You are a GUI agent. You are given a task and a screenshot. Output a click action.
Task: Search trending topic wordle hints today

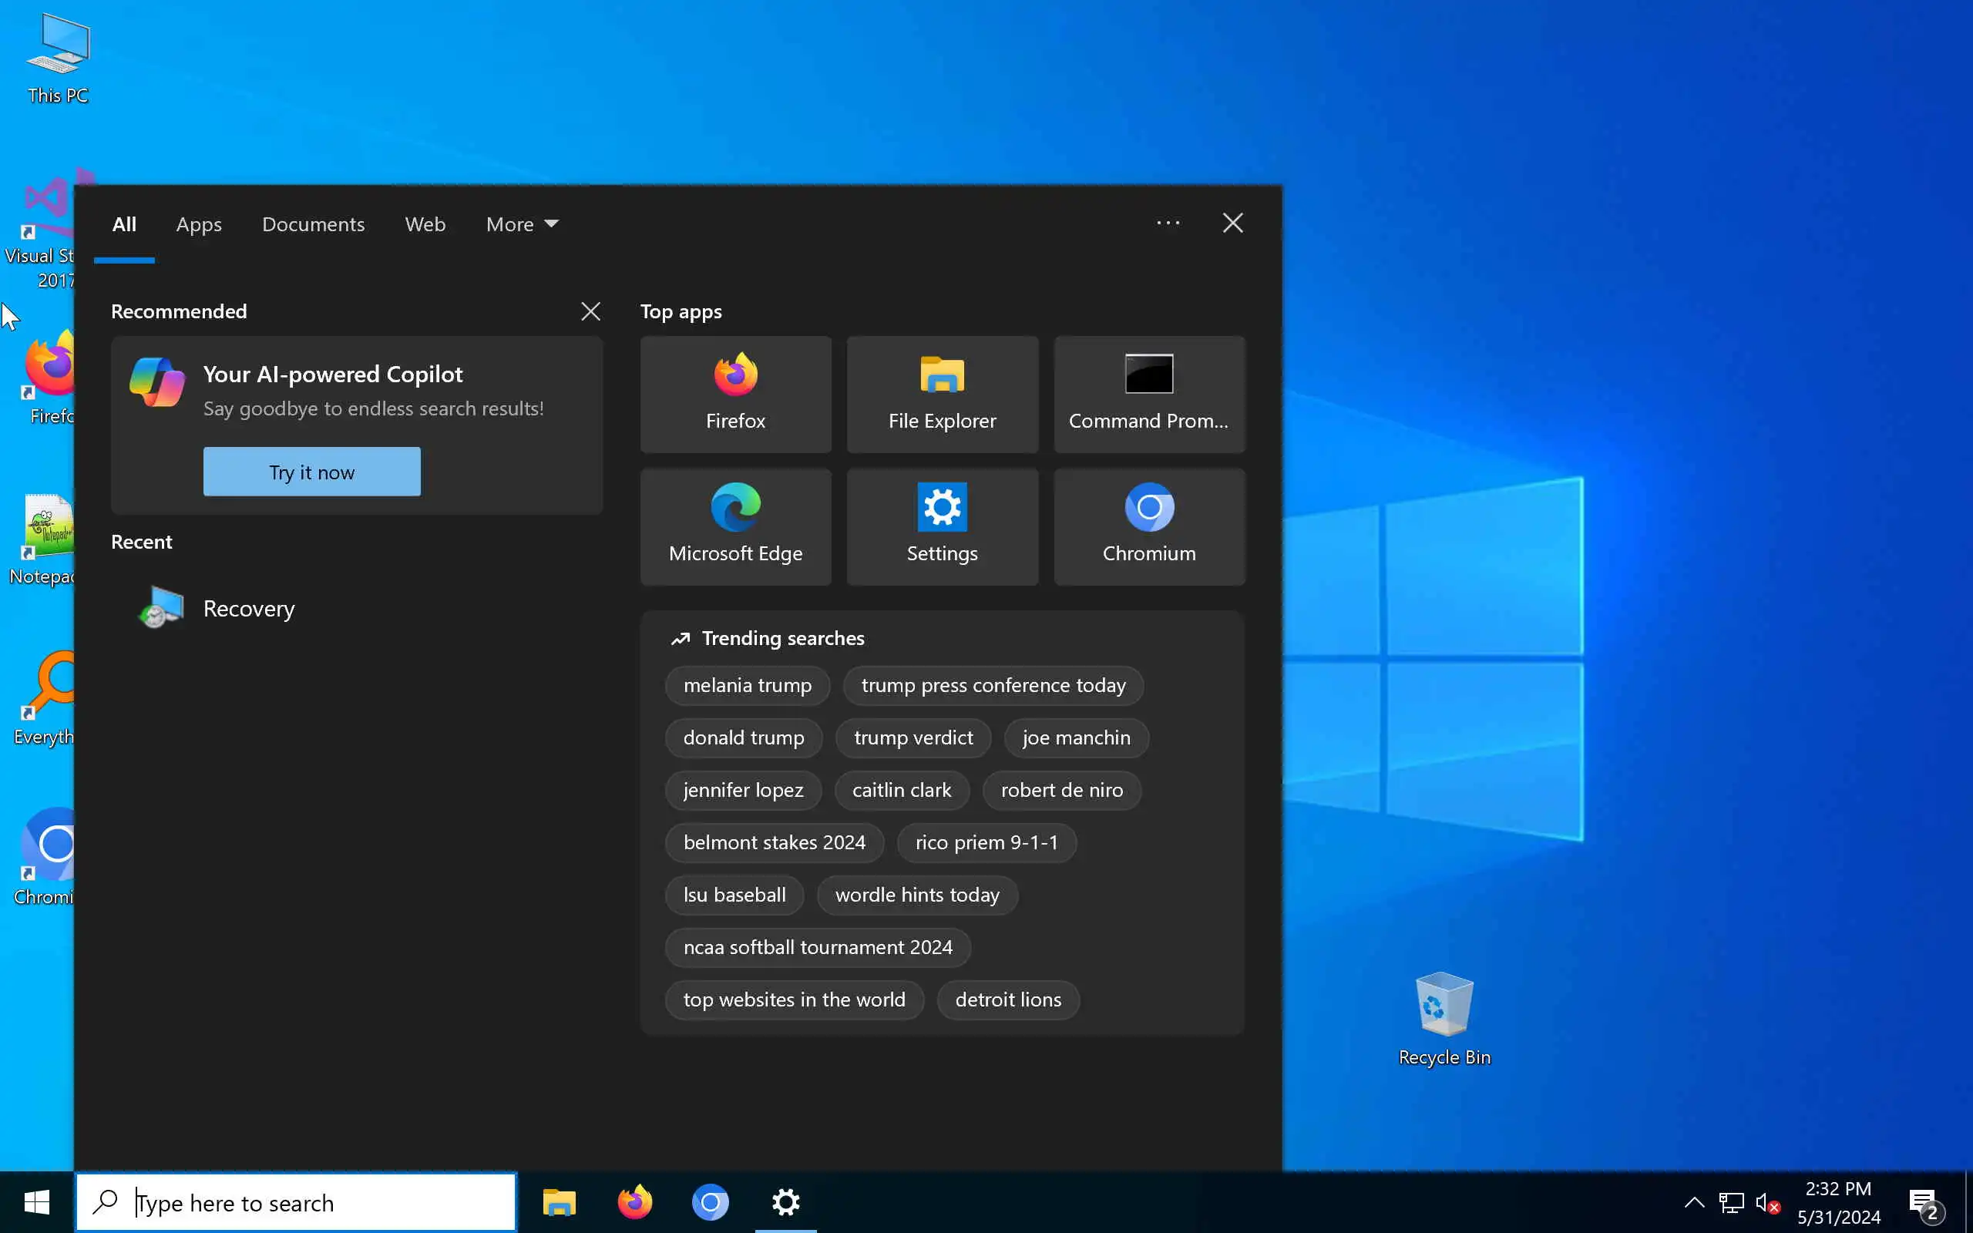(916, 895)
